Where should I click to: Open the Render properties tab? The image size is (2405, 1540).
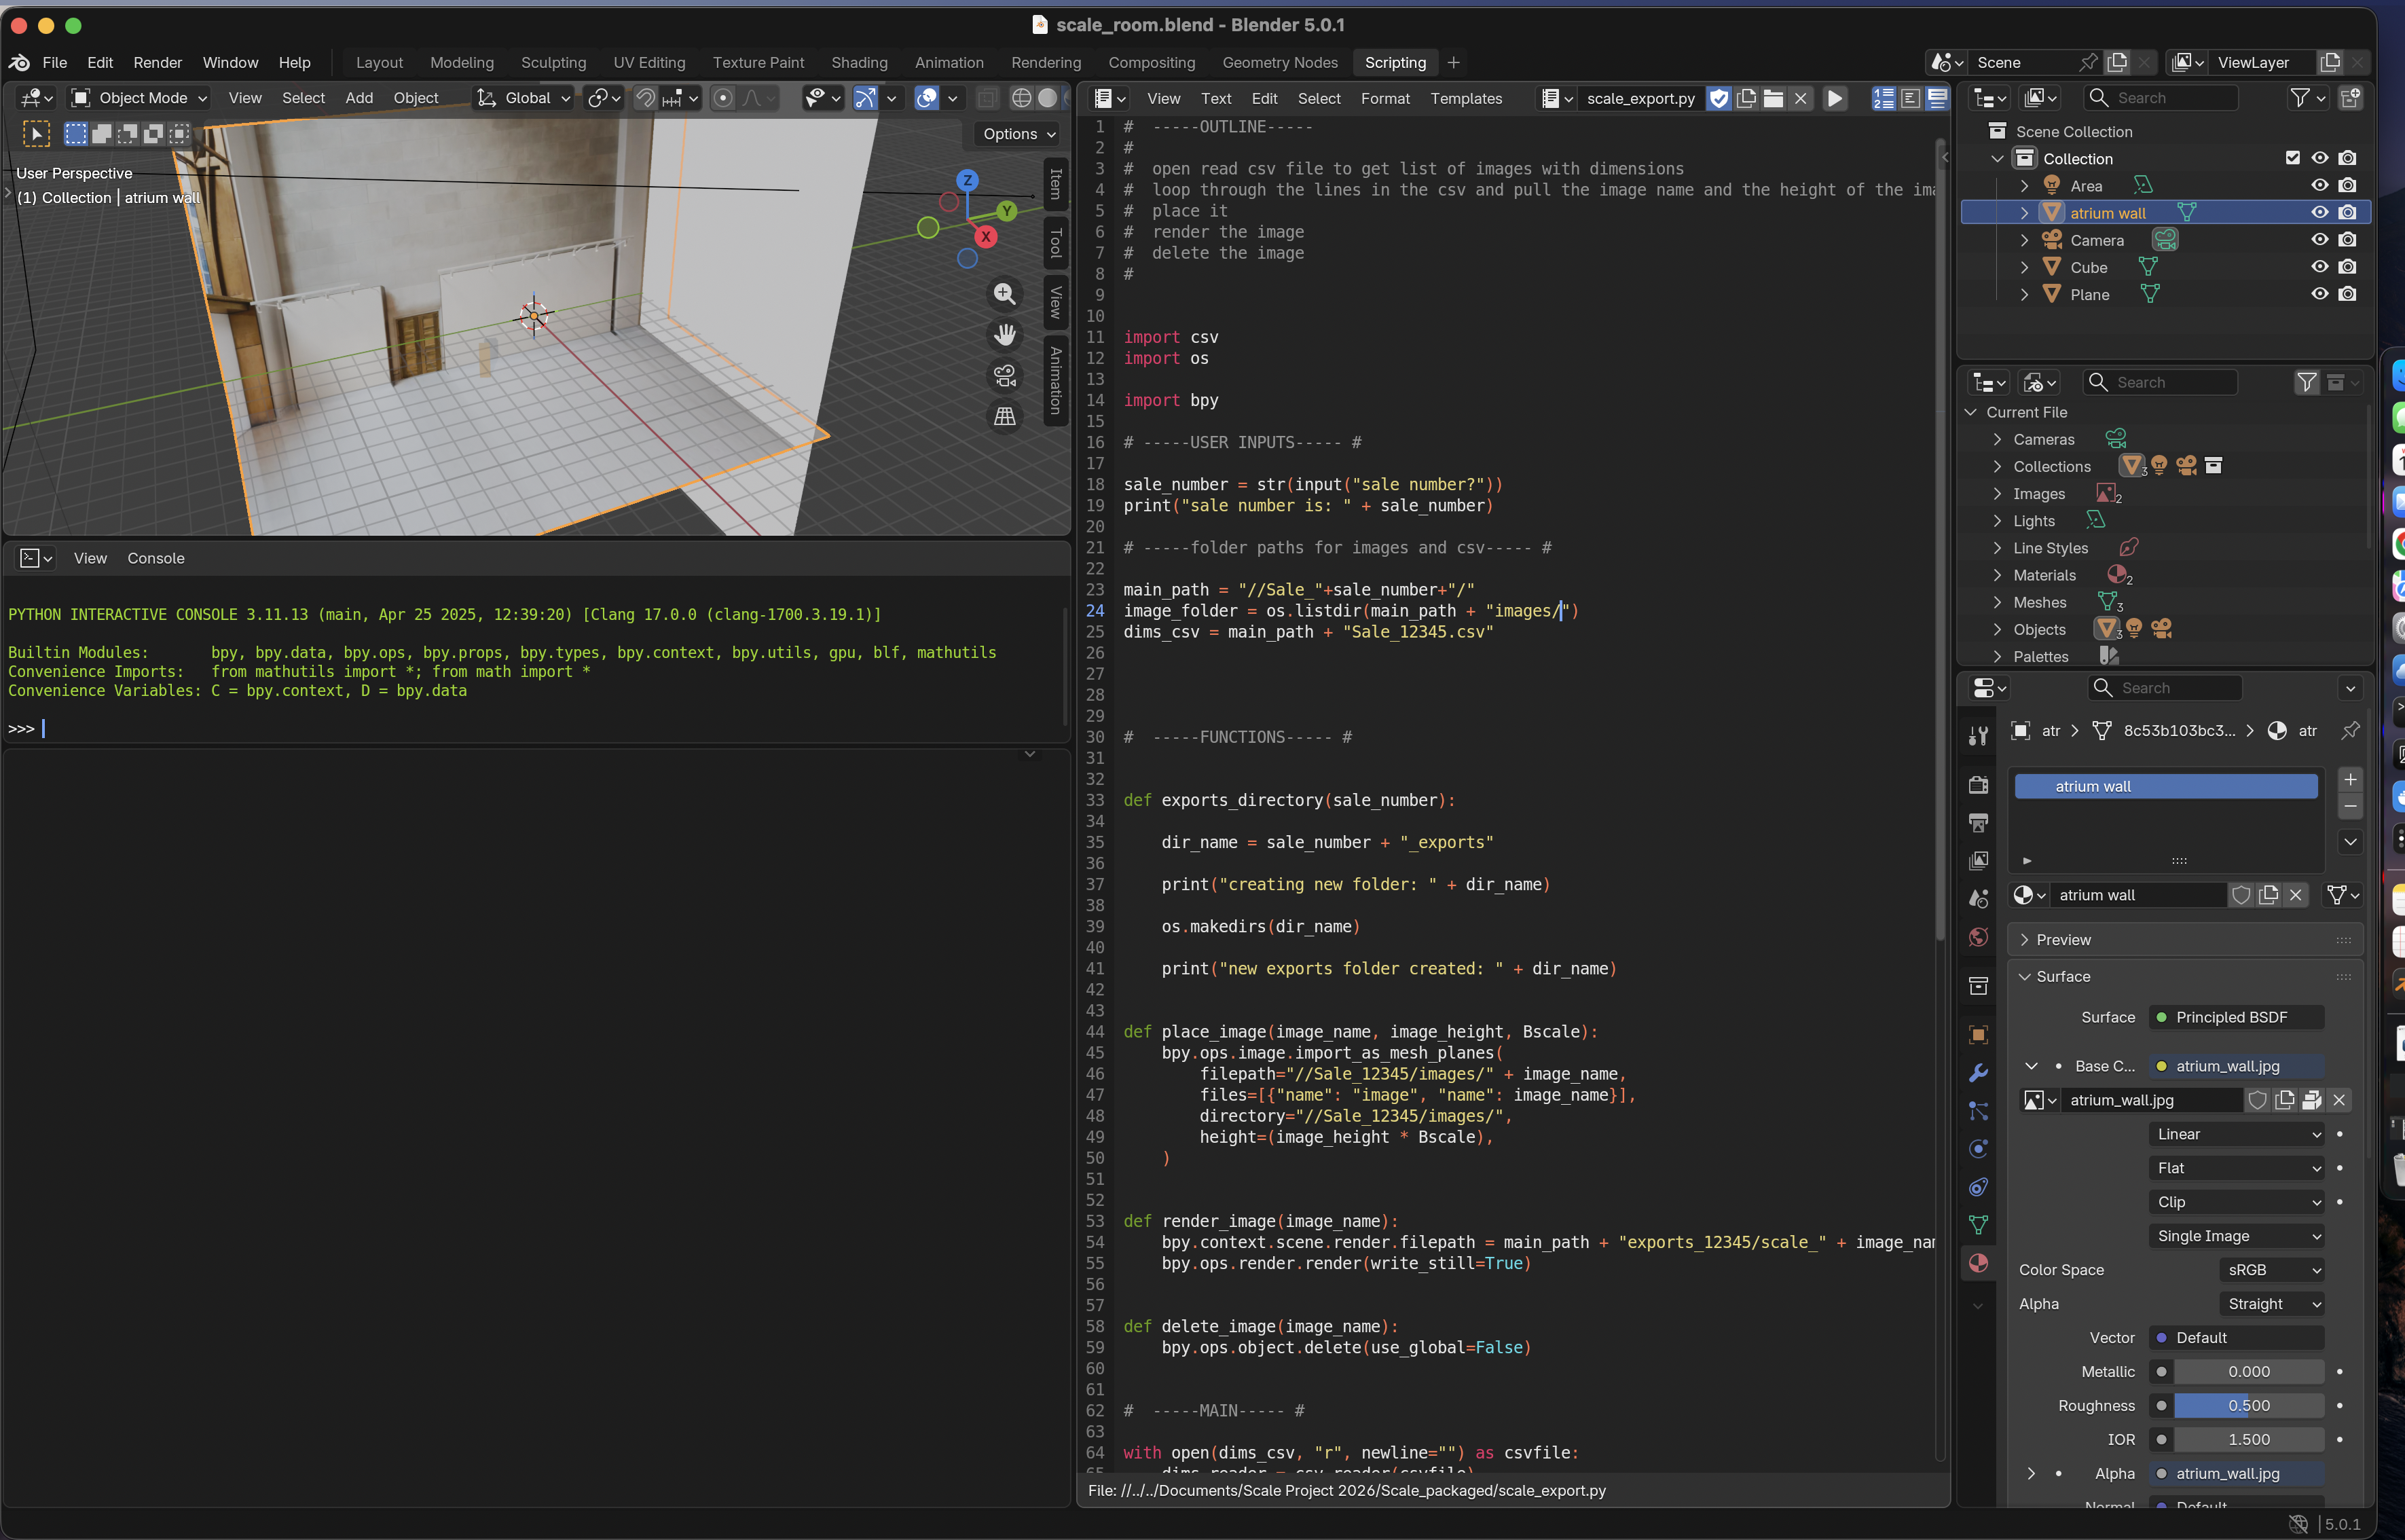(x=1978, y=785)
